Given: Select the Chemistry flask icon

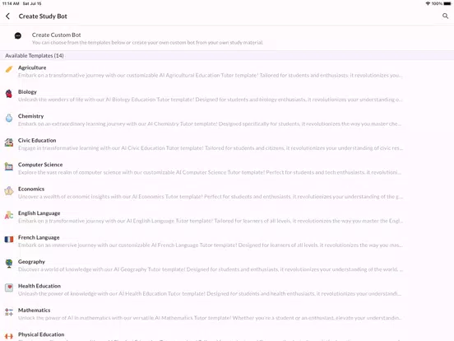Looking at the screenshot, I should (x=9, y=118).
